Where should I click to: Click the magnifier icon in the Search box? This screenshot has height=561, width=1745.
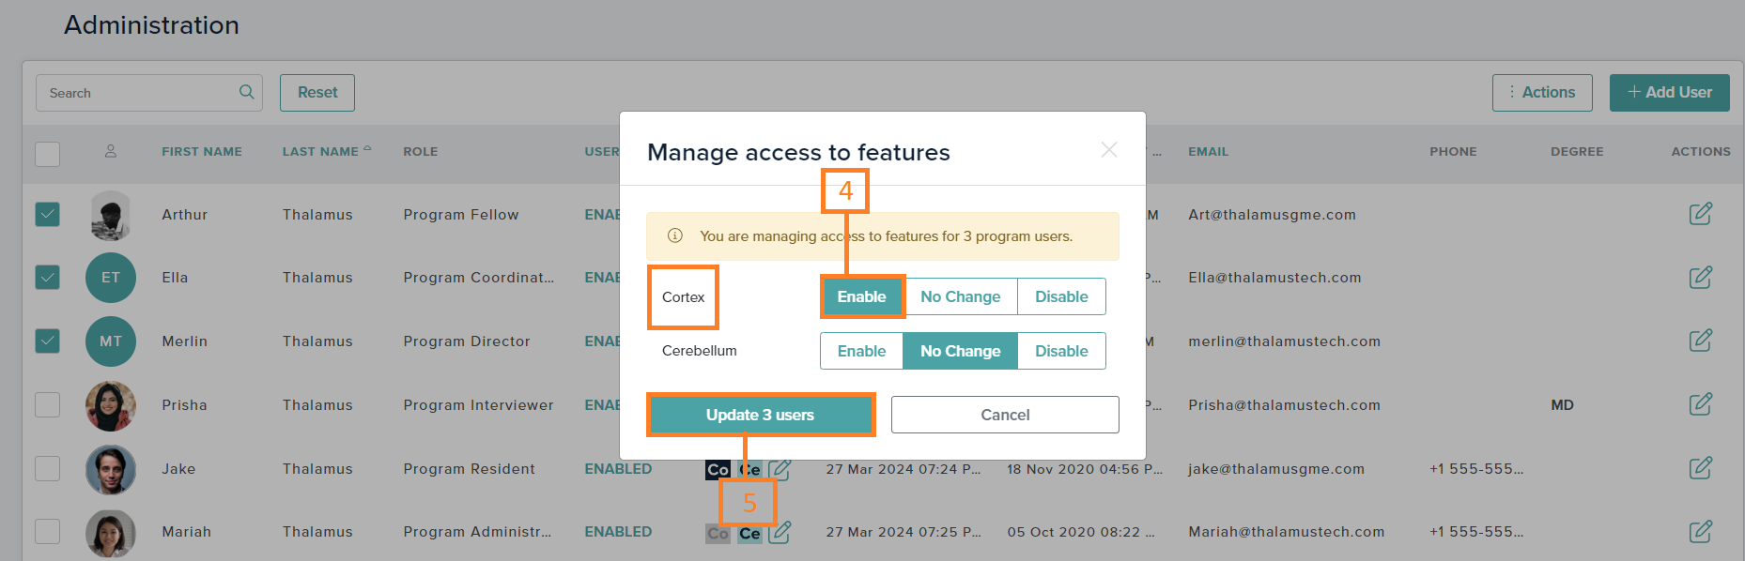point(247,92)
